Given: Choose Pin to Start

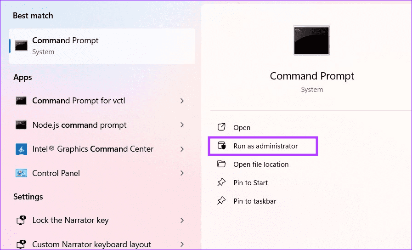Looking at the screenshot, I should pos(250,183).
